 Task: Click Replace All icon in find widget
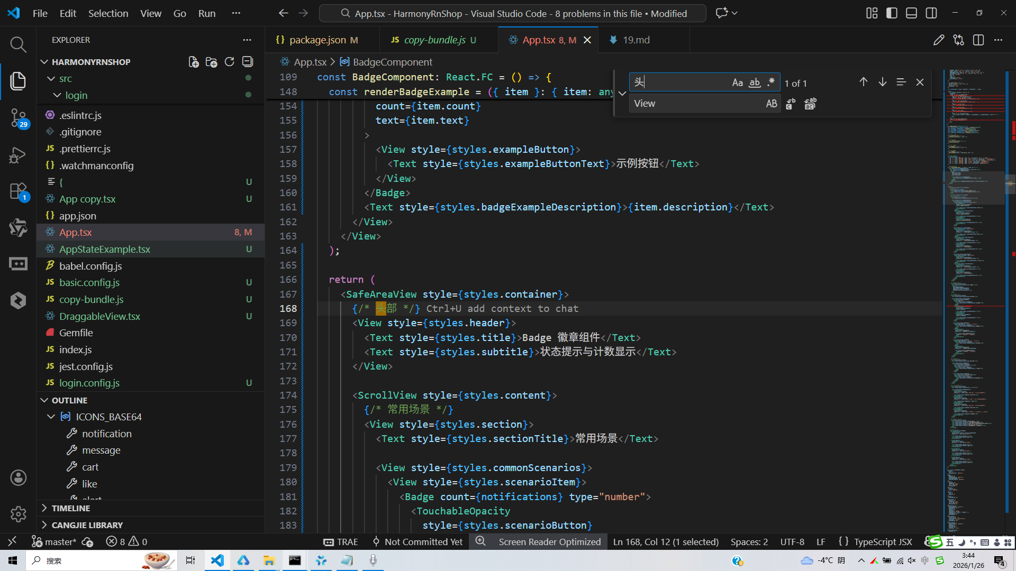(810, 104)
